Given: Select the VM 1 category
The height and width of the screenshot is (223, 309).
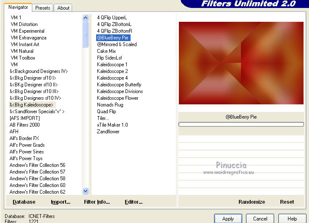Looking at the screenshot, I should (x=16, y=18).
